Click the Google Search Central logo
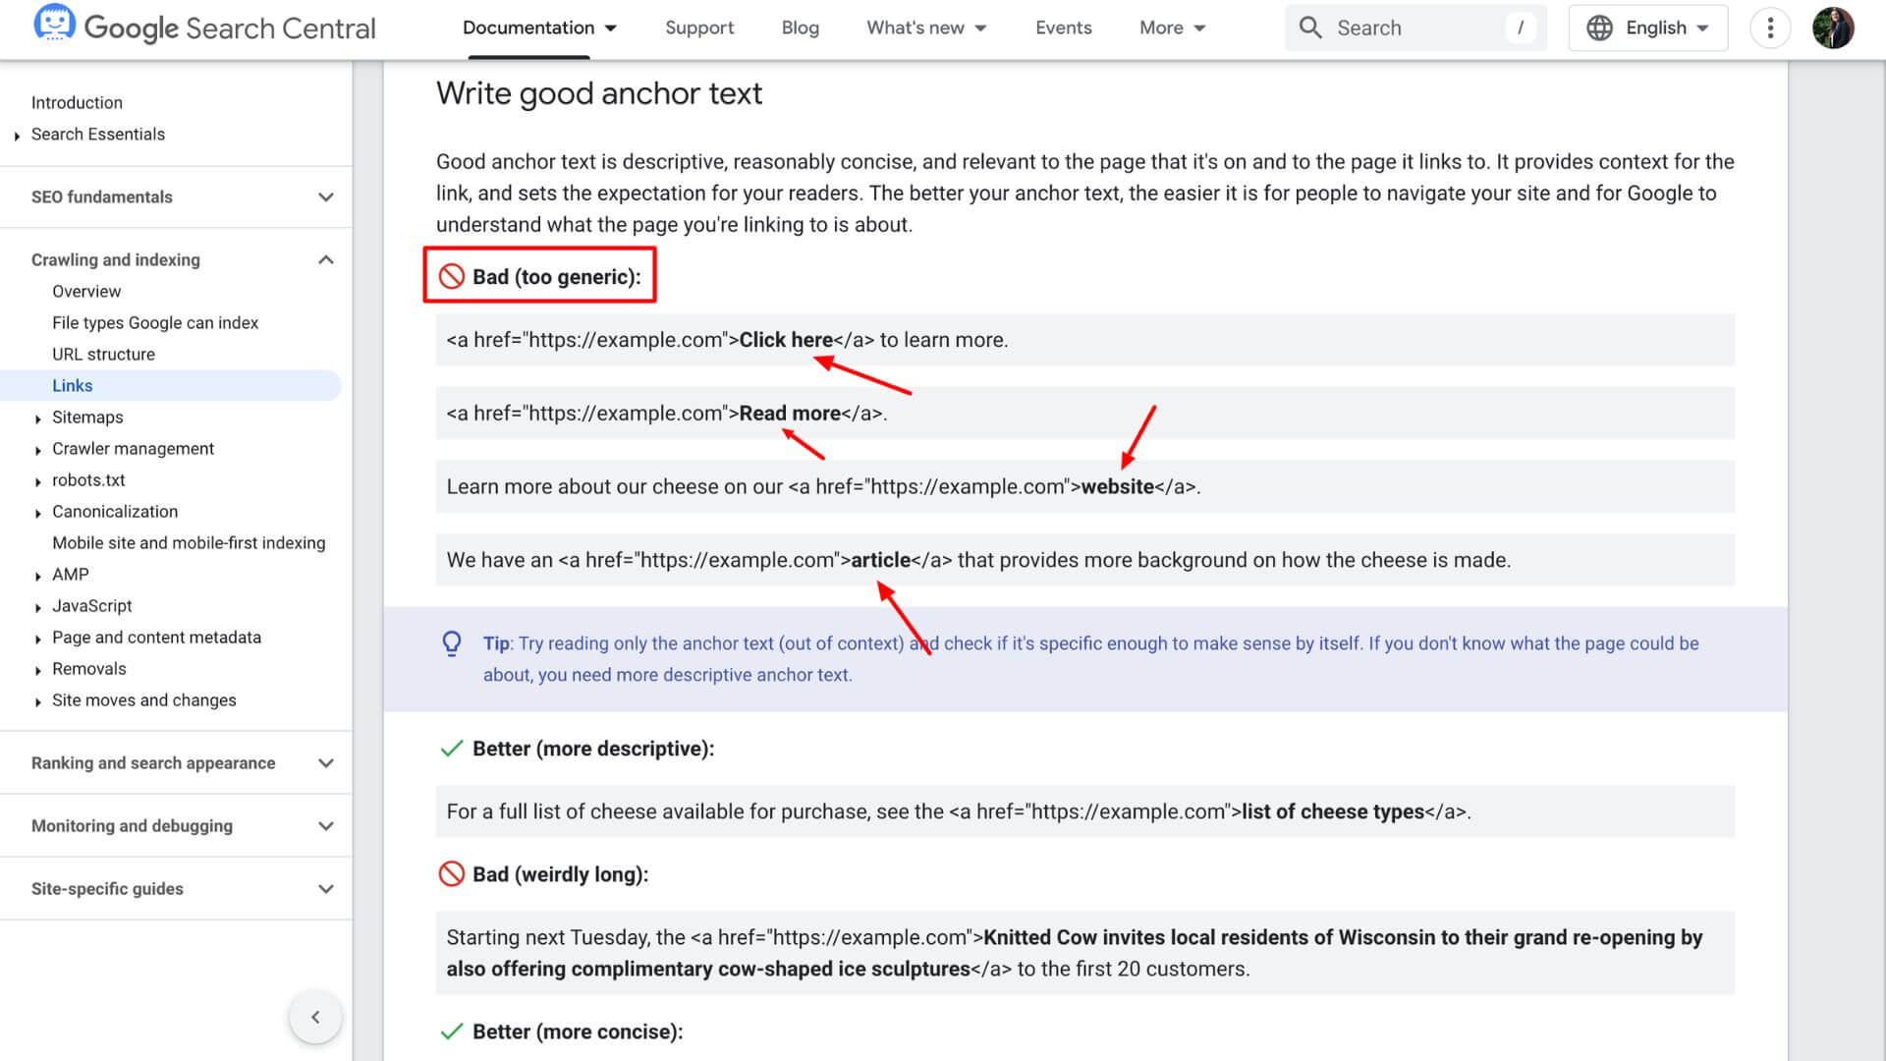 [204, 28]
